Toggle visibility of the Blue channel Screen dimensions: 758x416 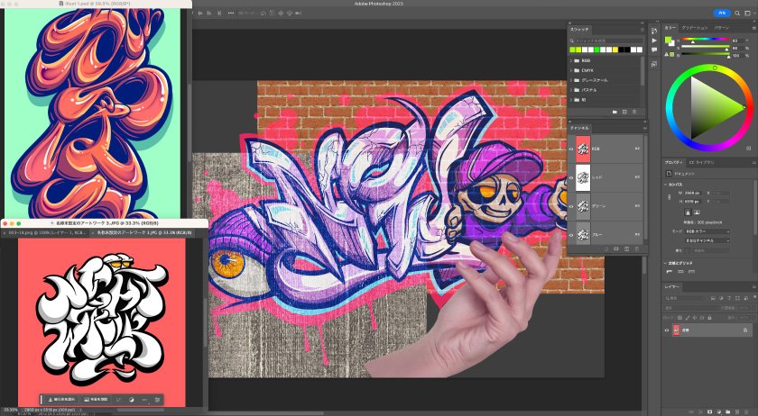click(571, 234)
